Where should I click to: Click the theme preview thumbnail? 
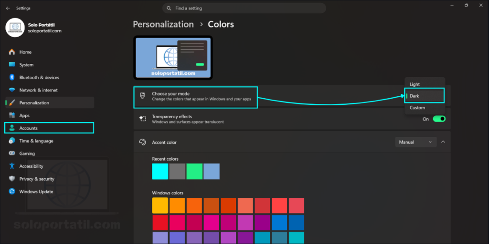(173, 58)
